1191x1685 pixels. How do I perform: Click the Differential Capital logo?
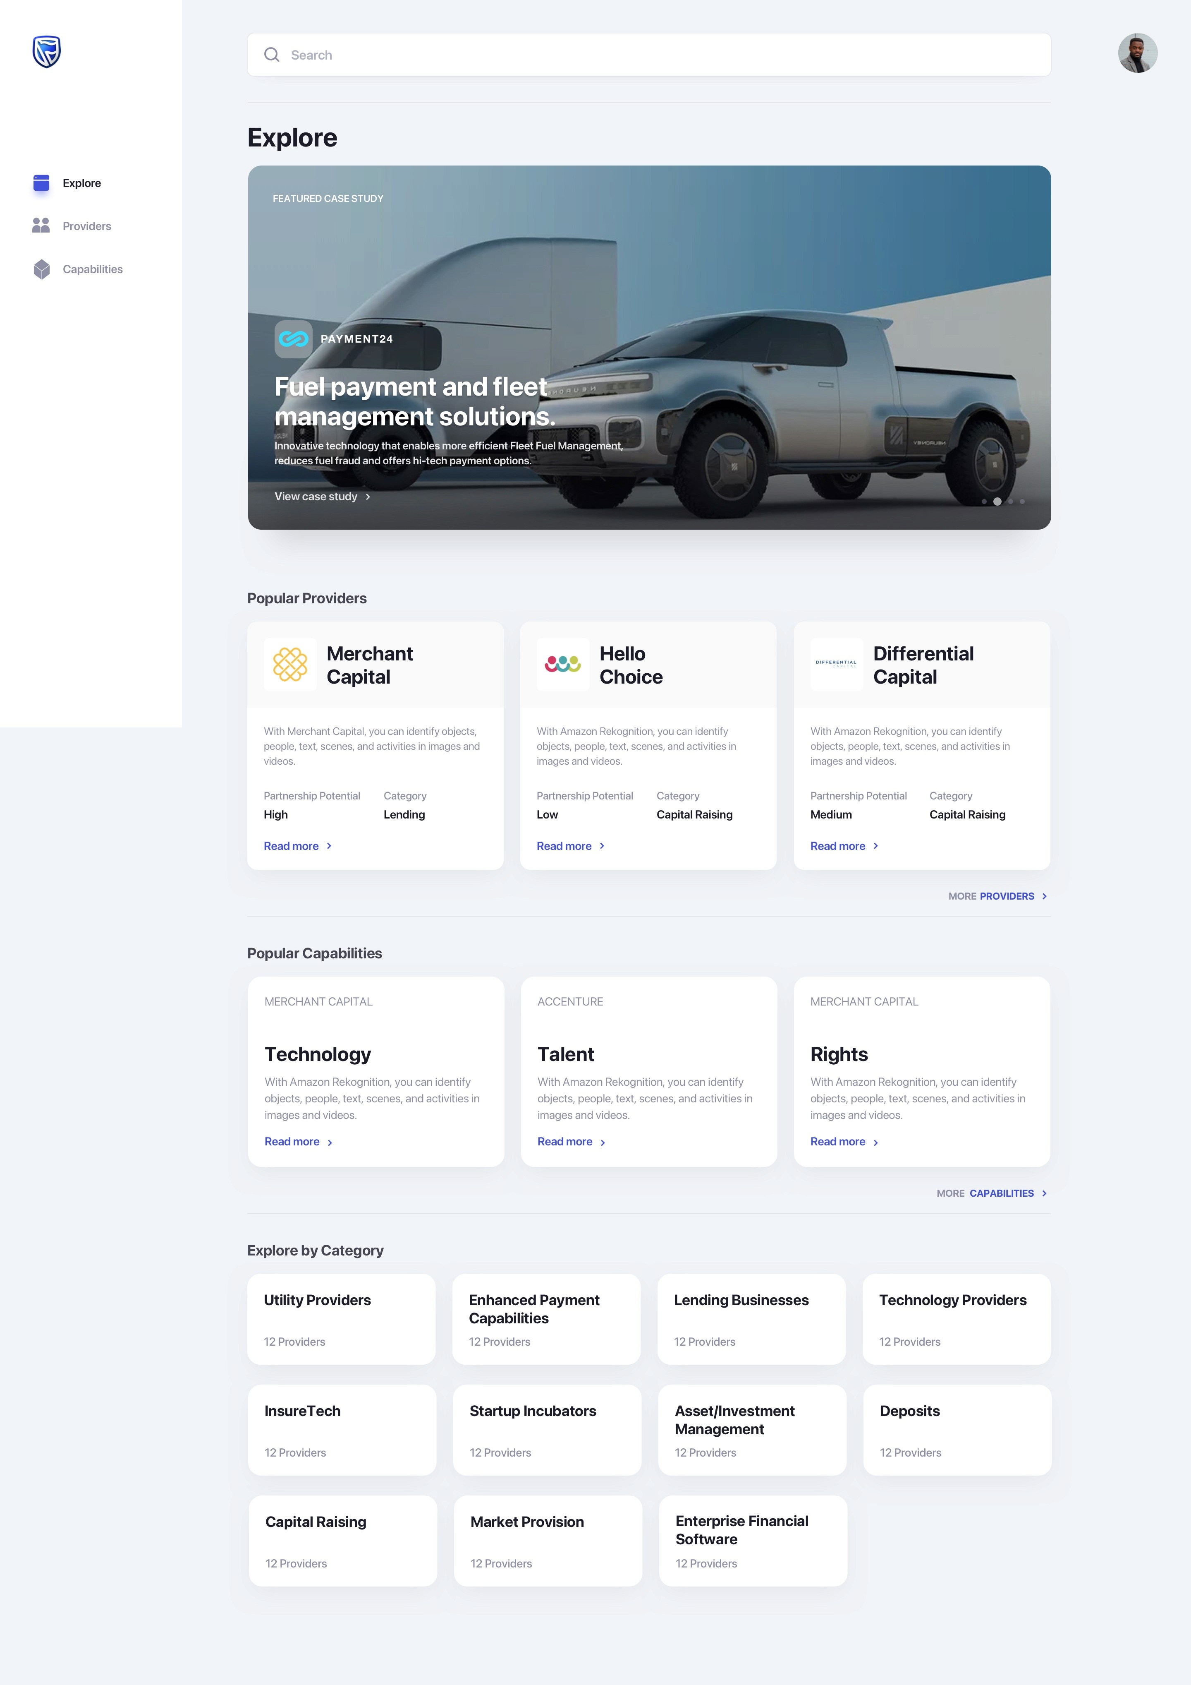pyautogui.click(x=836, y=664)
